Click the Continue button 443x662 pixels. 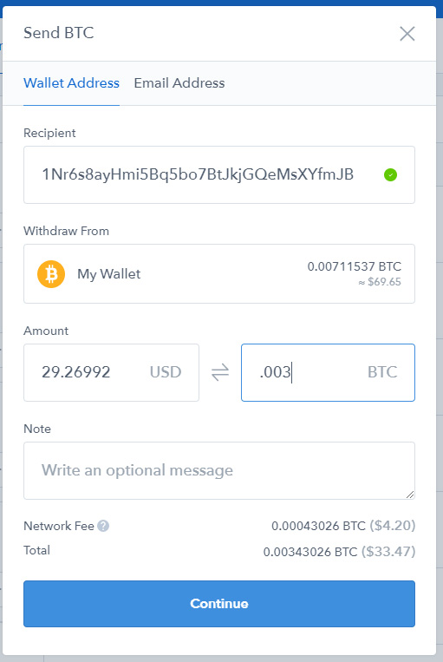pyautogui.click(x=219, y=603)
